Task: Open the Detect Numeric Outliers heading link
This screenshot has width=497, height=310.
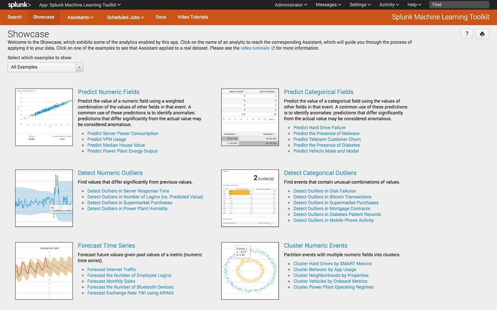Action: tap(110, 173)
